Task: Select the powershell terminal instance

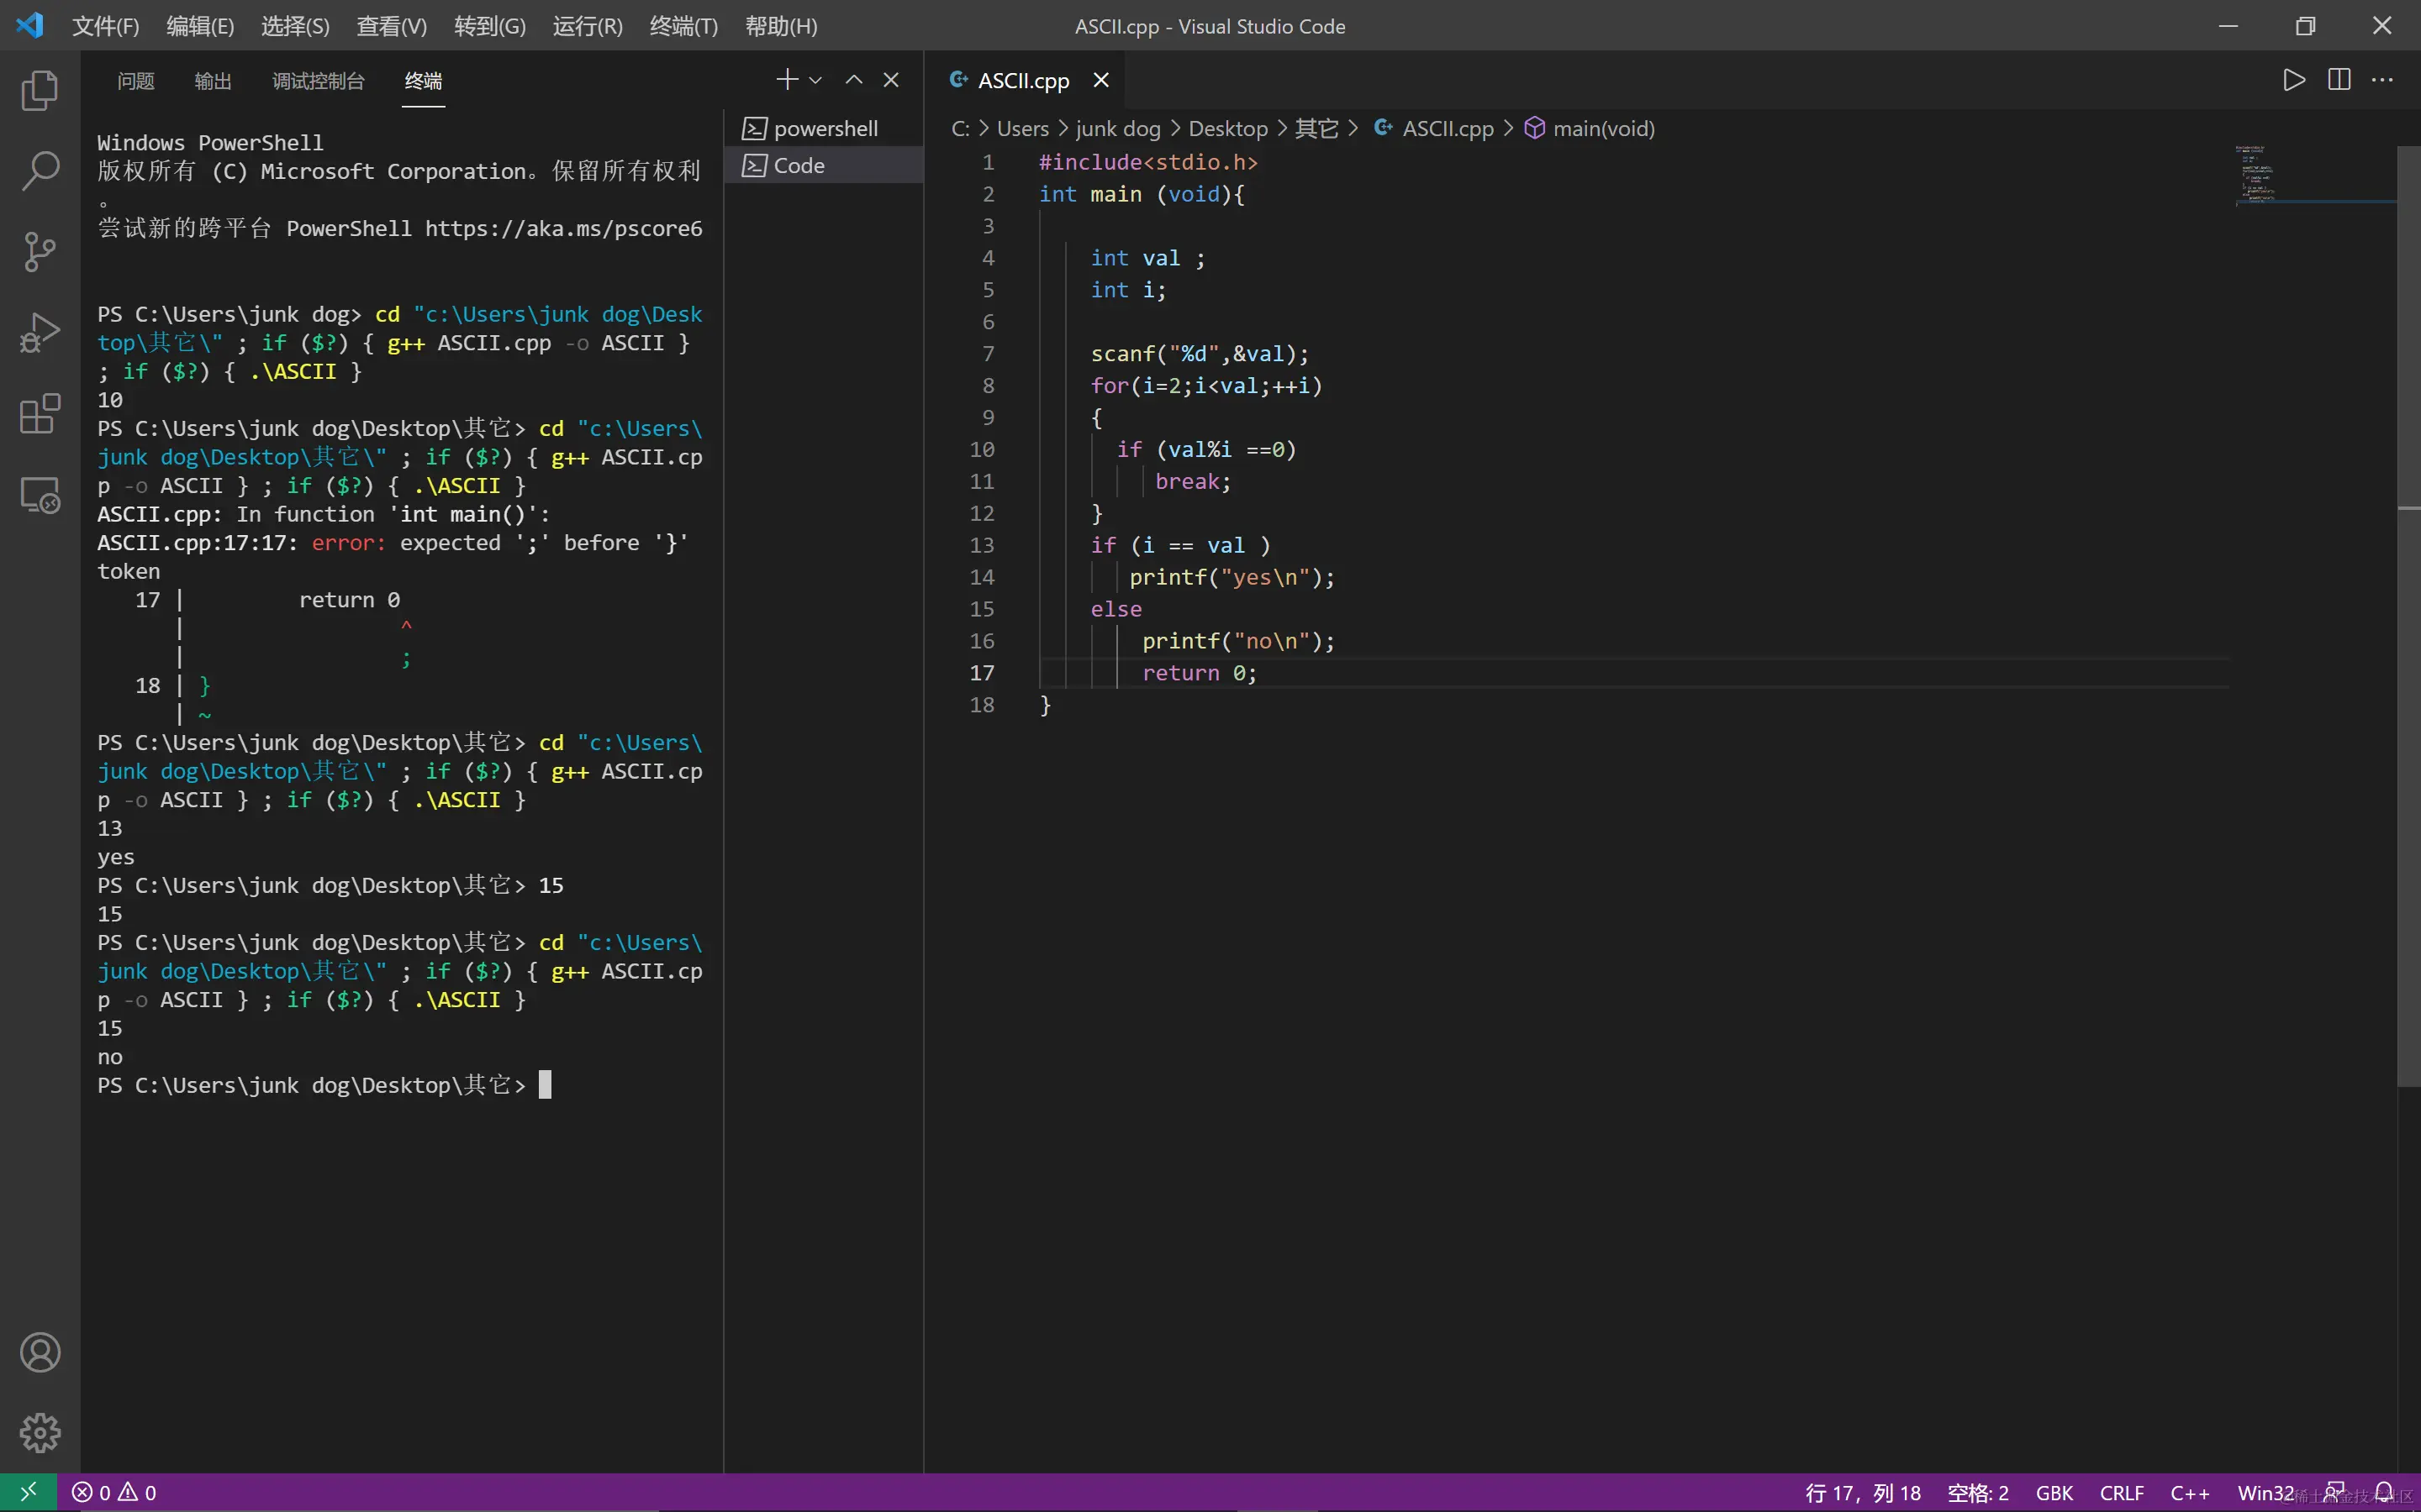Action: coord(825,128)
